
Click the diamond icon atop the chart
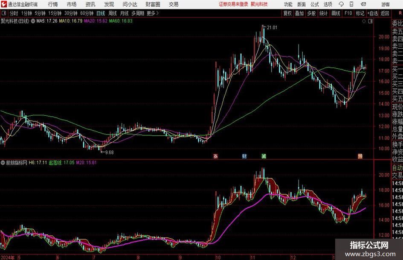coord(364,21)
